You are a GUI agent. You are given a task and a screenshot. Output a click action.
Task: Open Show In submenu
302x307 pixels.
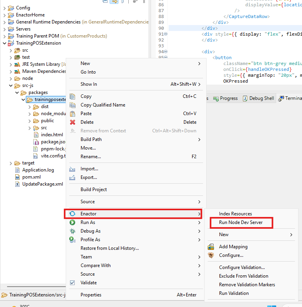(x=136, y=84)
